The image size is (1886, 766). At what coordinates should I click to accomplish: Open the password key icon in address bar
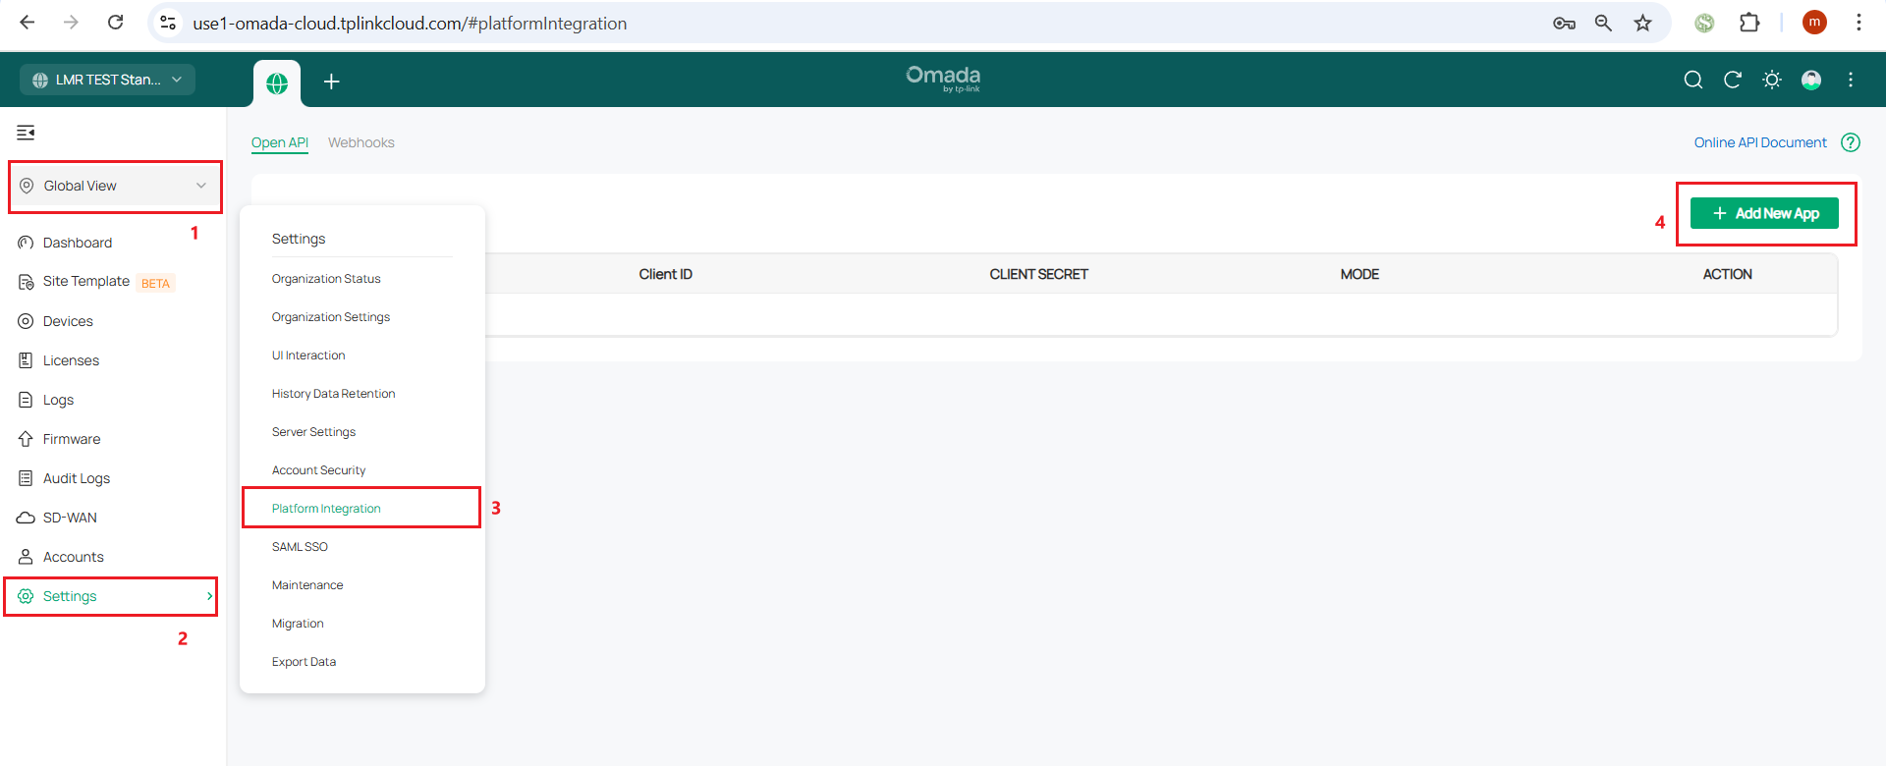[x=1564, y=23]
